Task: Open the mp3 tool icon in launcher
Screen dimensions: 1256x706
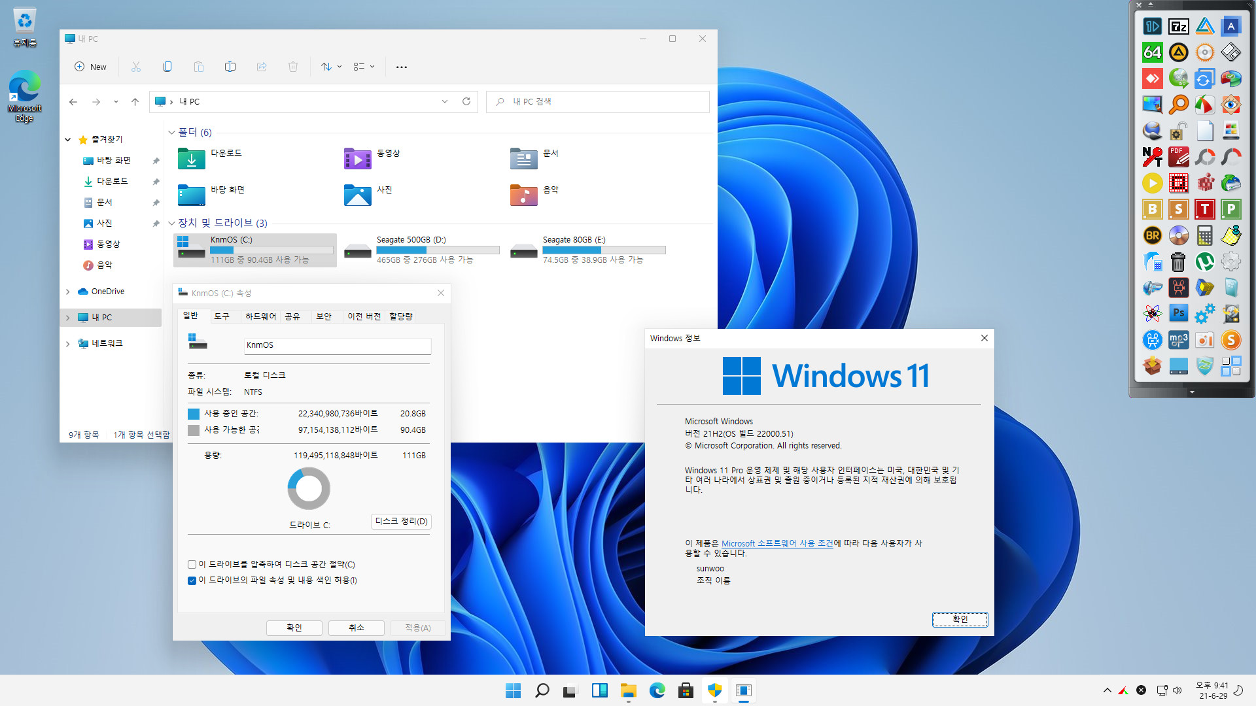Action: [1179, 340]
